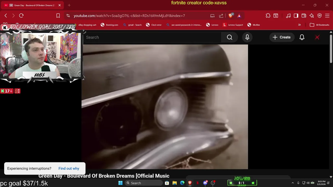Open the media control music note icon

pyautogui.click(x=288, y=16)
